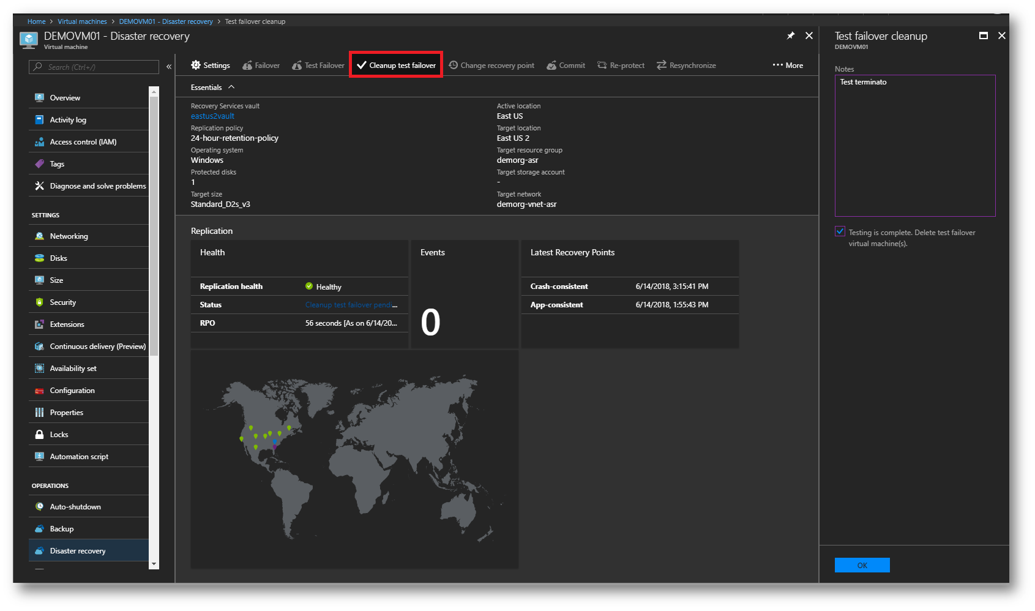Open the Disks icon
Image resolution: width=1035 pixels, height=611 pixels.
coord(39,258)
